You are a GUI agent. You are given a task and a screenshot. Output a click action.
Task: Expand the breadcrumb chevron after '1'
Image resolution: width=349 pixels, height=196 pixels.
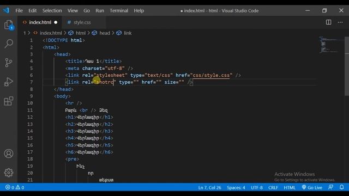29,33
